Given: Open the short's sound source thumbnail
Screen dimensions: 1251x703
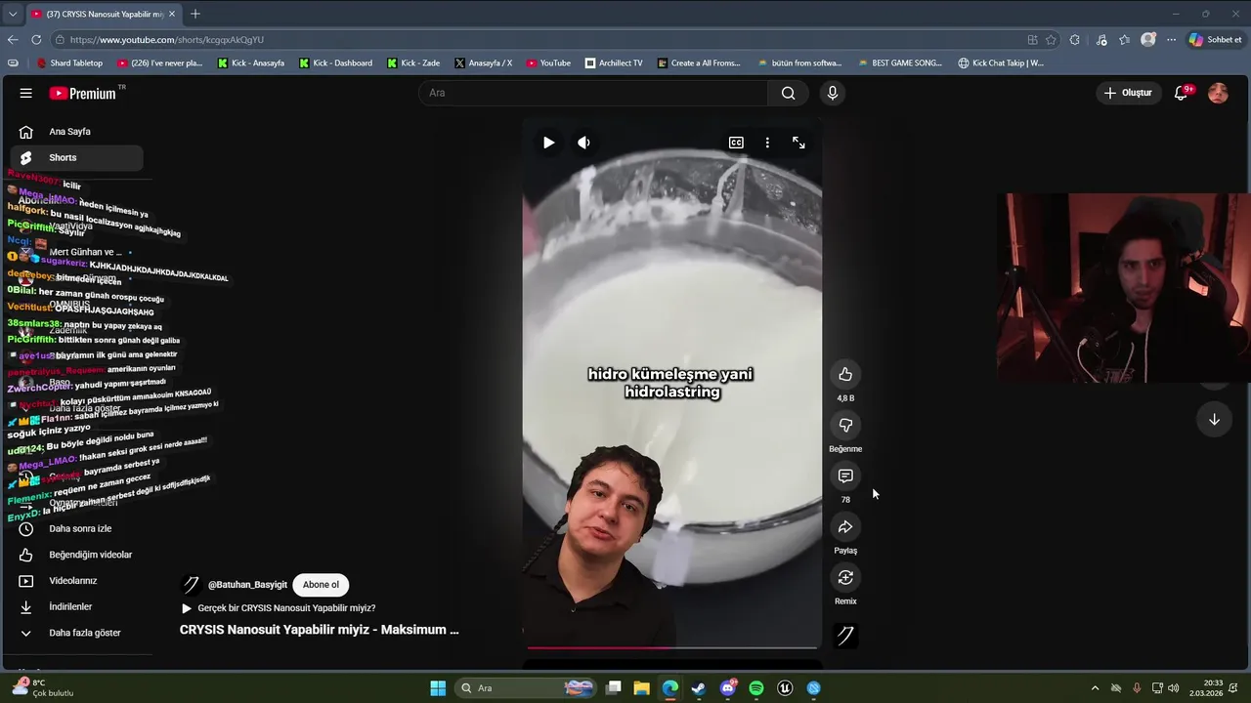Looking at the screenshot, I should click(845, 636).
